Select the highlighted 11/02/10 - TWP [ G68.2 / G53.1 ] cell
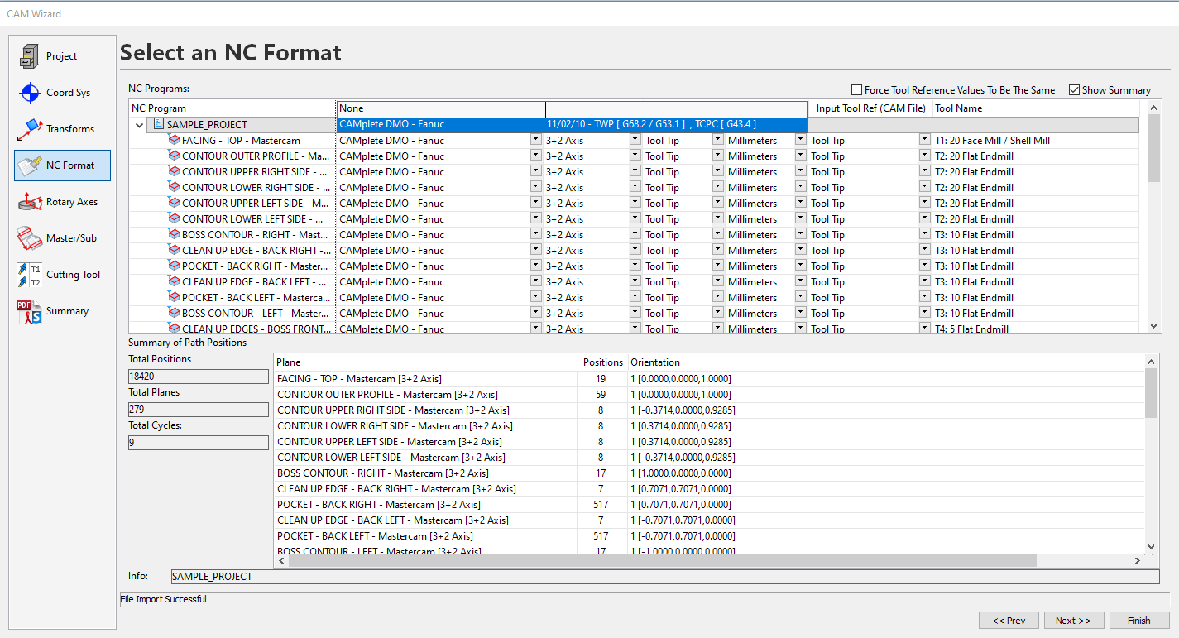The width and height of the screenshot is (1179, 638). (x=676, y=124)
